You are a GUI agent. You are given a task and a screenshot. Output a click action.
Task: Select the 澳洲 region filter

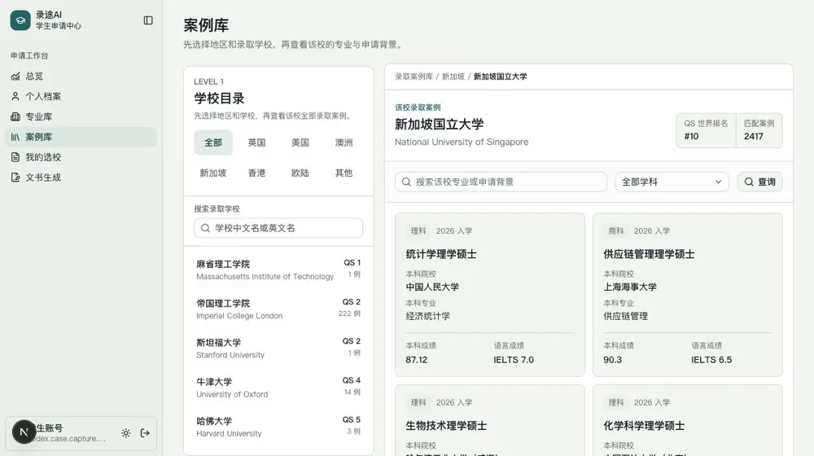click(x=344, y=142)
